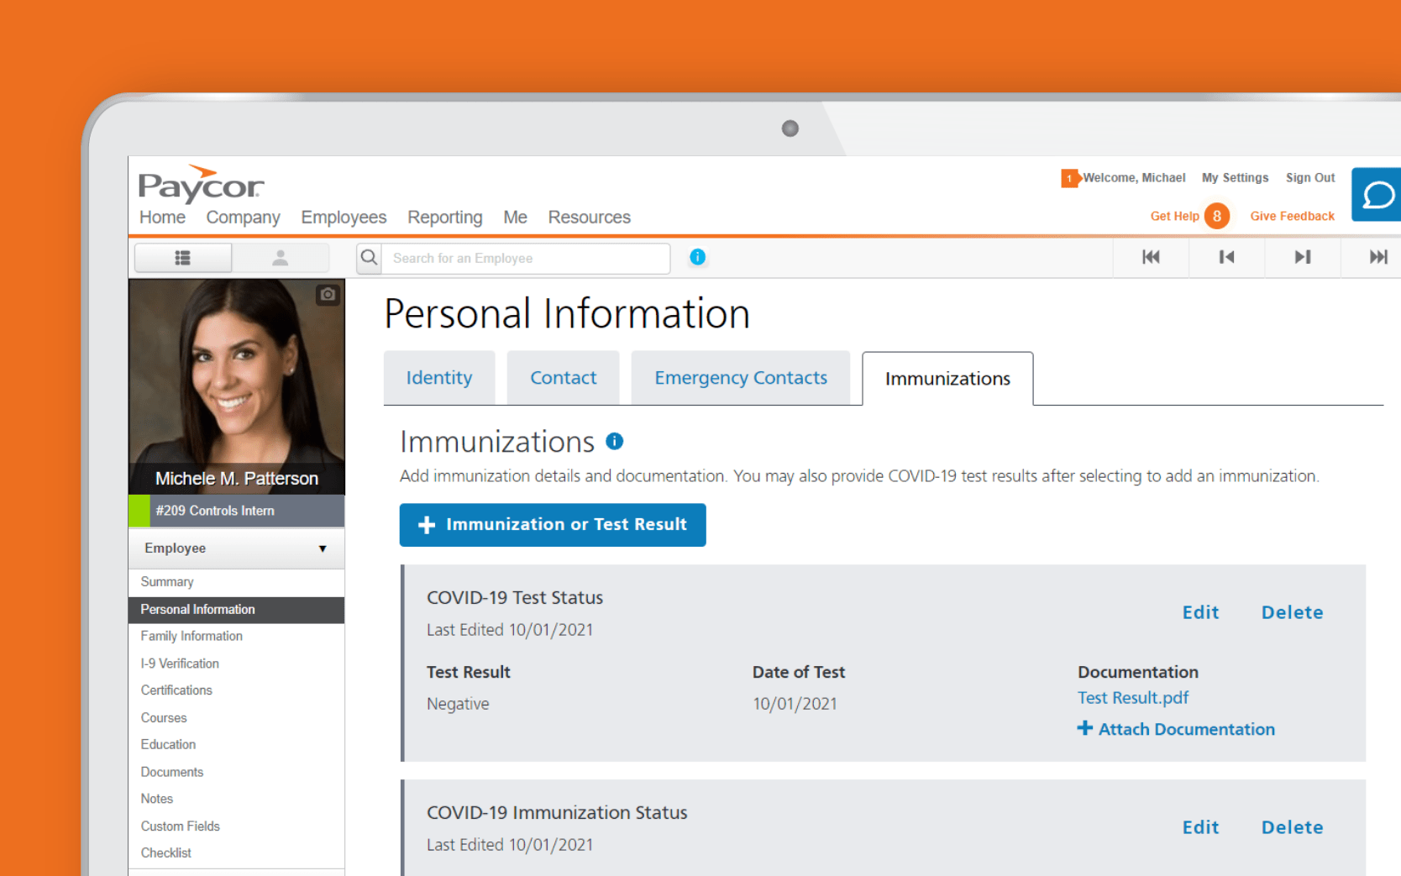Click the Get Help badge showing 8

tap(1217, 216)
